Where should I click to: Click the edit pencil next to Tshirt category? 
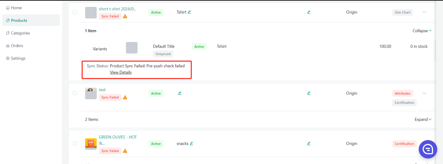pyautogui.click(x=189, y=12)
